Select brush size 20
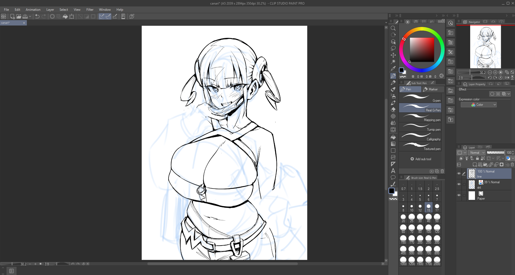This screenshot has width=515, height=275. [x=403, y=218]
